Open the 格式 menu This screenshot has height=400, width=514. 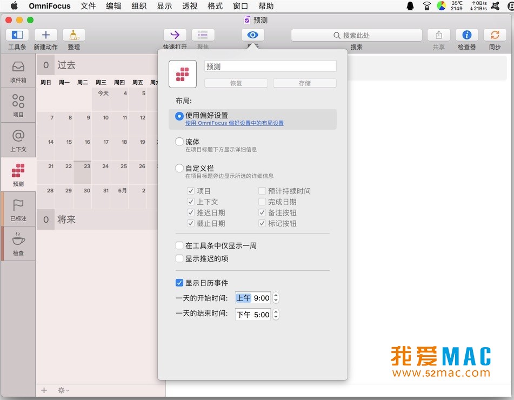[x=215, y=6]
